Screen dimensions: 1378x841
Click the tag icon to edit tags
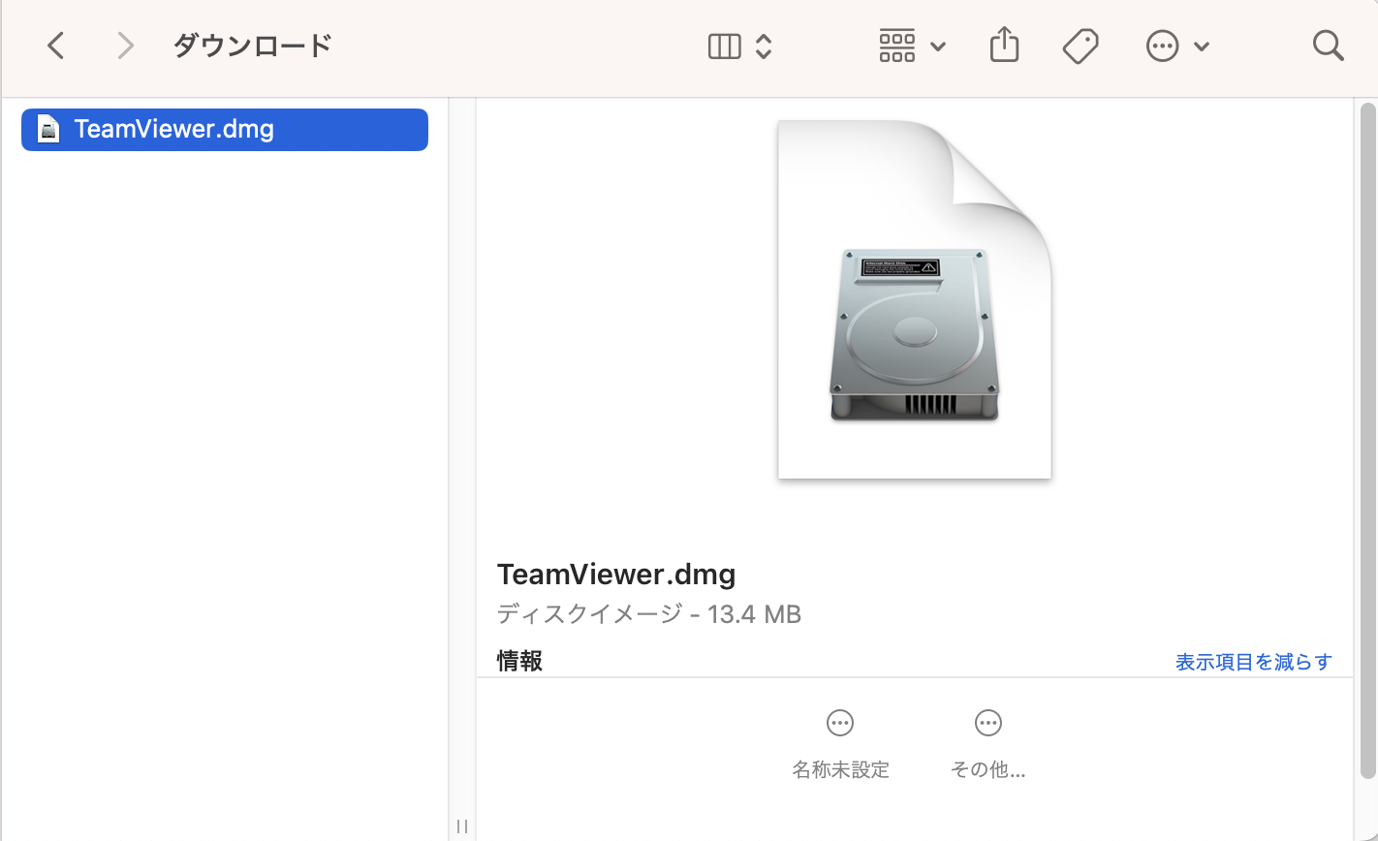click(1080, 46)
